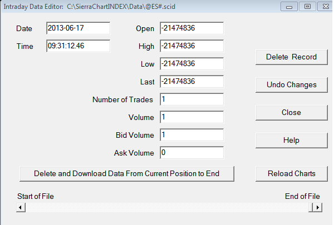
Task: Click the Open label
Action: [145, 28]
